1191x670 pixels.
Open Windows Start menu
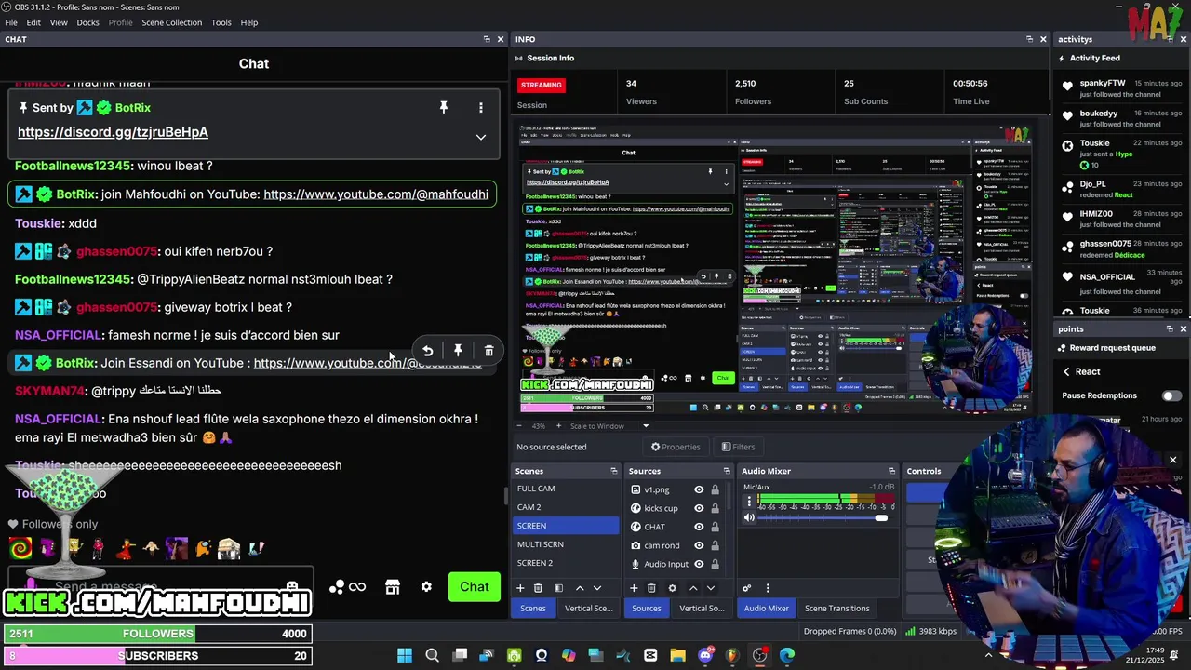[405, 655]
